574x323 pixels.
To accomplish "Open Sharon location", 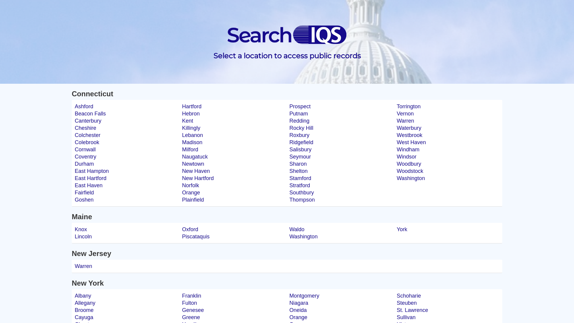I will (x=298, y=164).
